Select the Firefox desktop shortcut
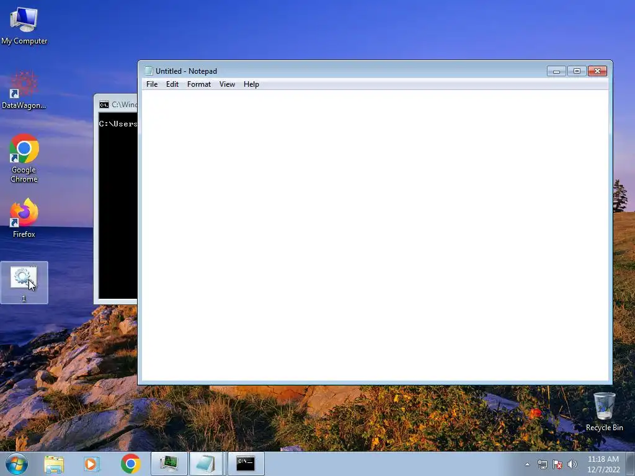 click(x=24, y=218)
